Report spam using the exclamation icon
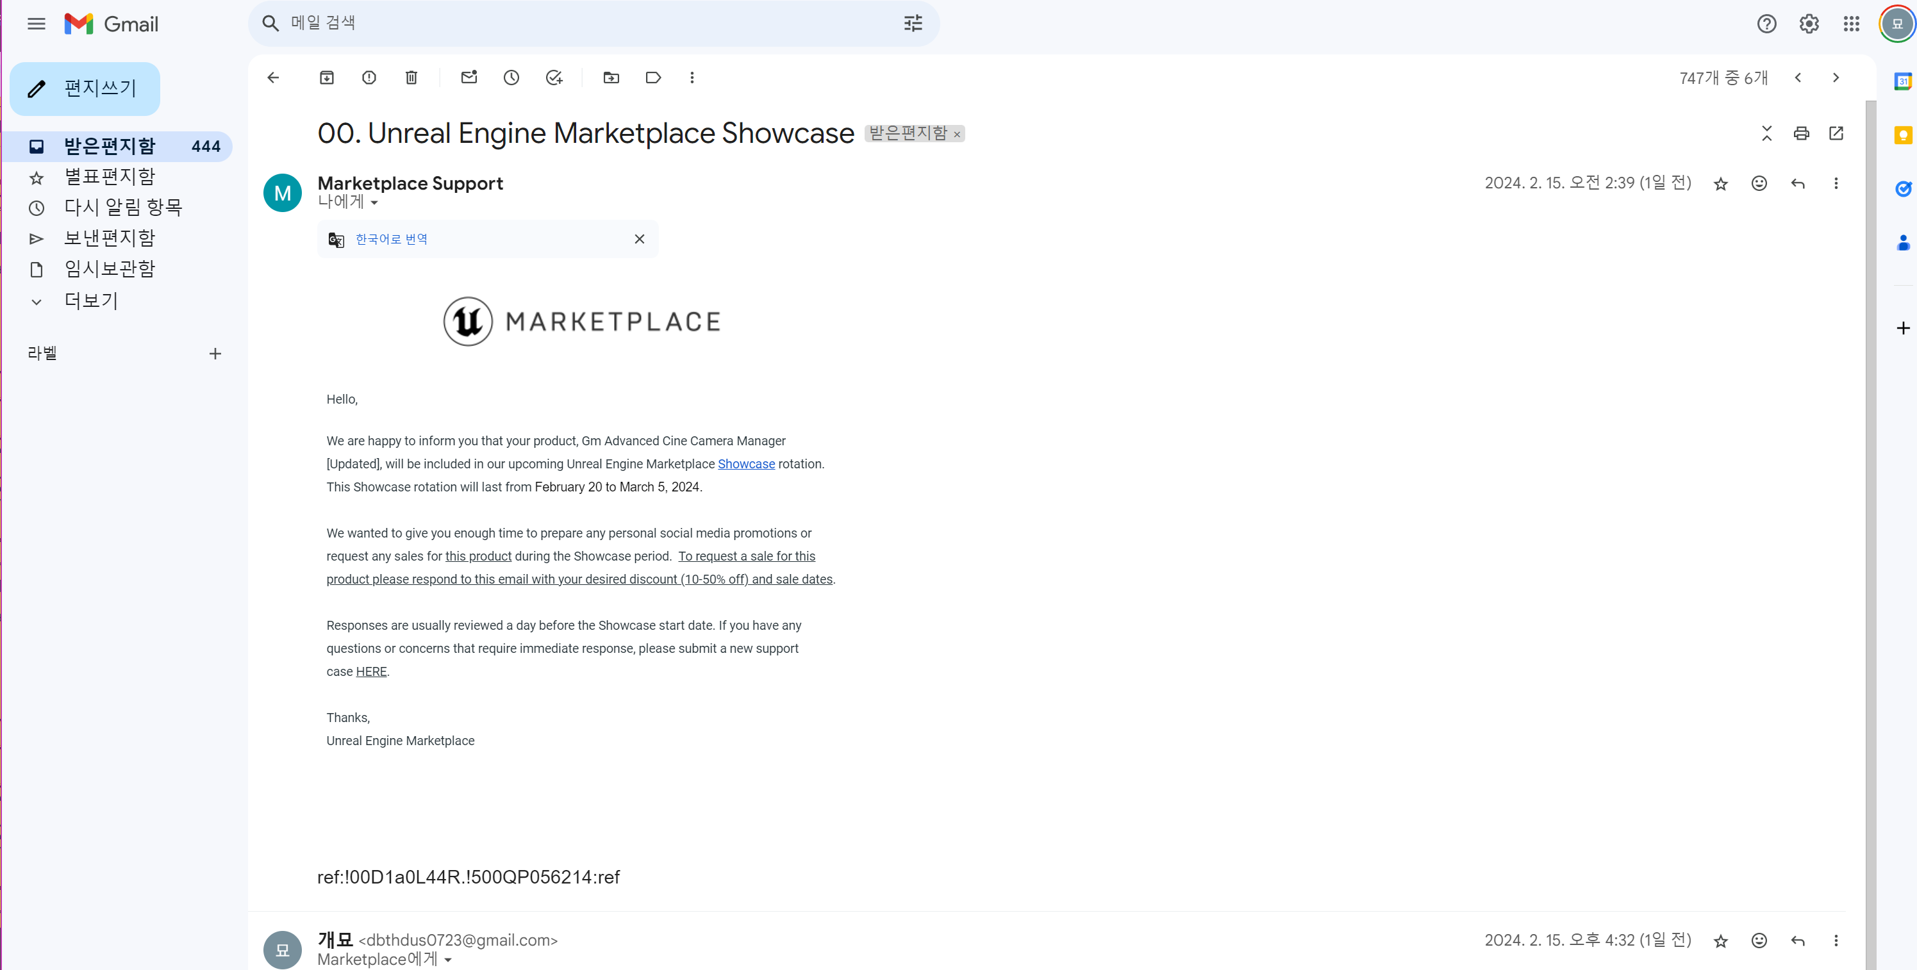 click(x=369, y=78)
